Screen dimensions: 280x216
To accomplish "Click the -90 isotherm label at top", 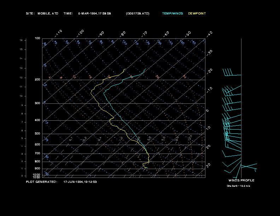I will [x=101, y=34].
